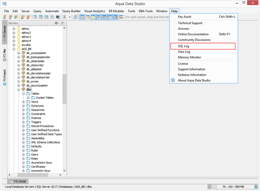
Task: Select the dbo schema node
Action: (29, 90)
